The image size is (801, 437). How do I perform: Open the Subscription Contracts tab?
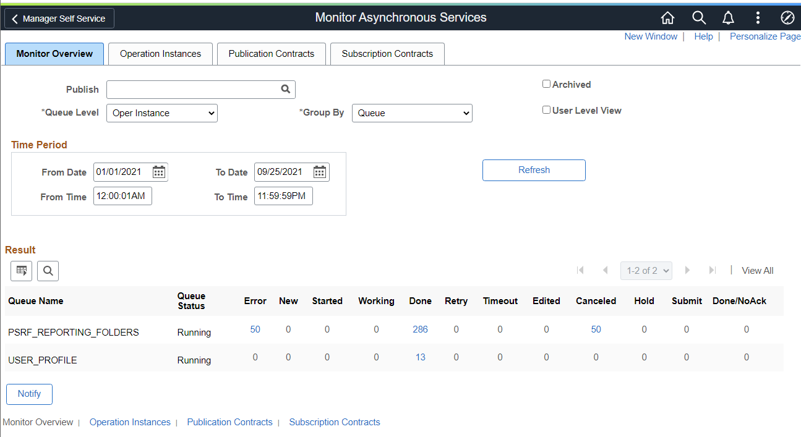click(x=387, y=54)
